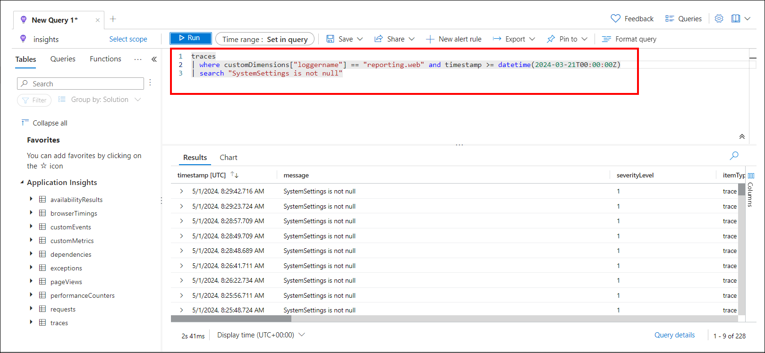Add a new query tab with plus

tap(113, 19)
